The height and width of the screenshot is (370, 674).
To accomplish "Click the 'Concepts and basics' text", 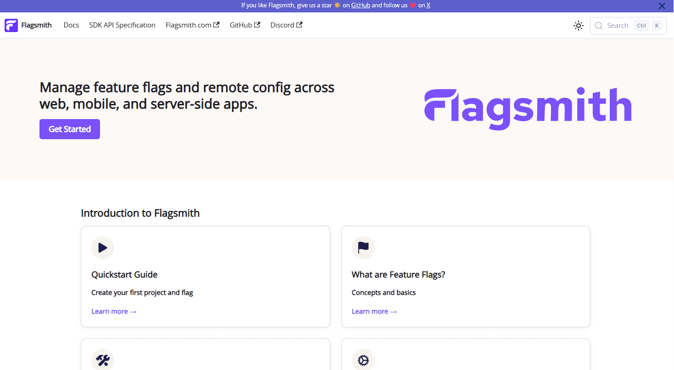I will (x=384, y=293).
